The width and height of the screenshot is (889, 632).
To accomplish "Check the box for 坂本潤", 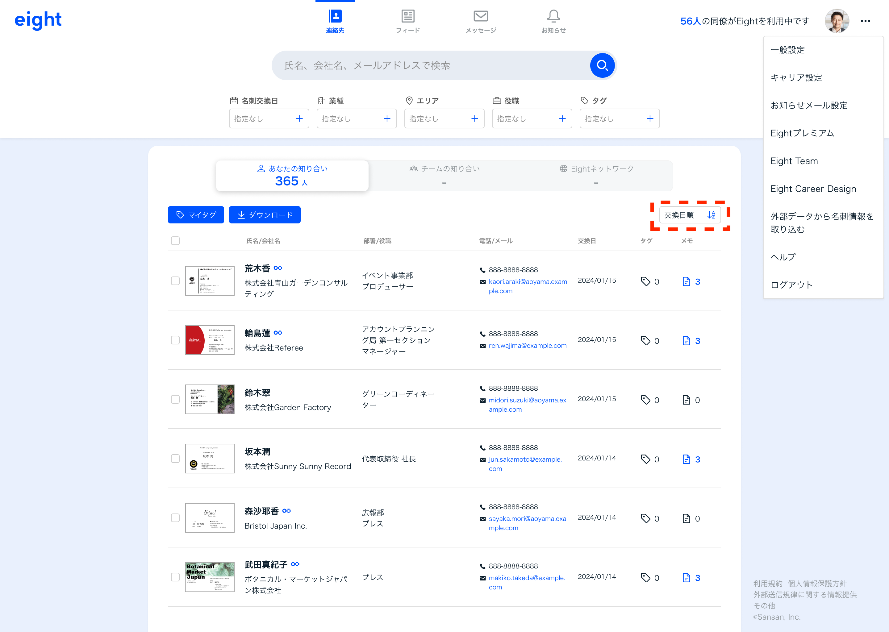I will pos(175,459).
